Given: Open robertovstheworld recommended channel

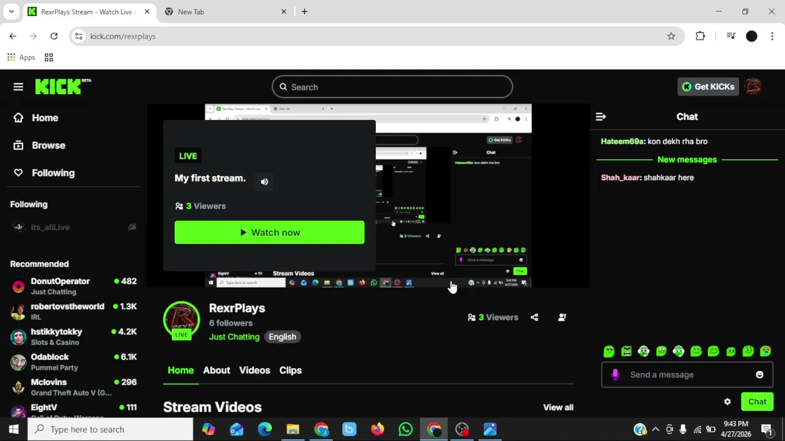Looking at the screenshot, I should (x=74, y=311).
